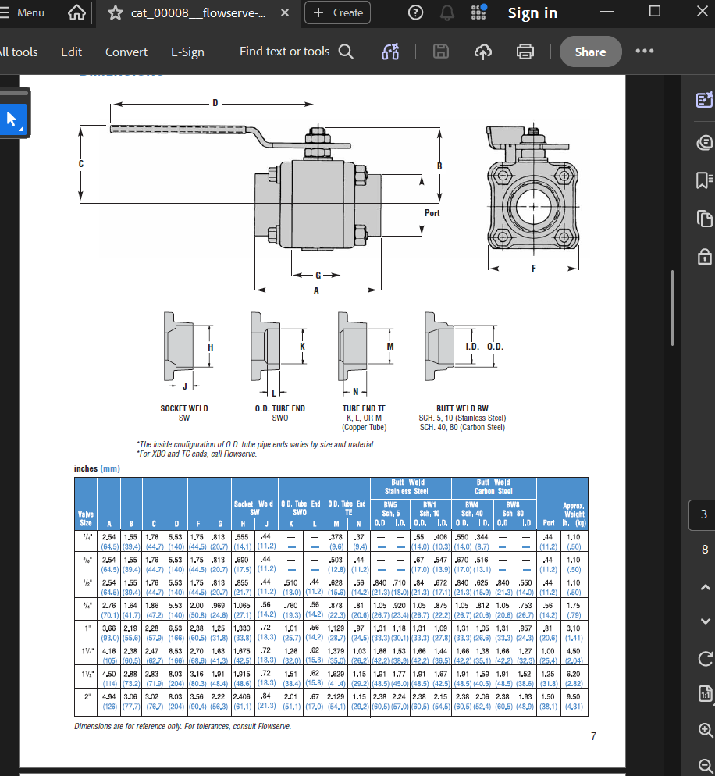Click the Butt Weld Stainless Steel header

point(407,486)
